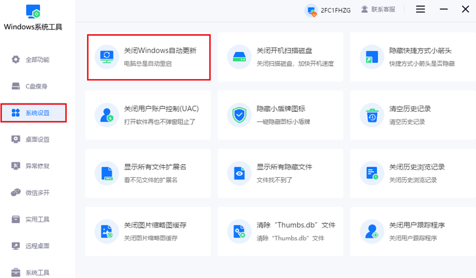Viewport: 476px width, 278px height.
Task: Click description text 电脑总是自动重启
Action: coord(148,64)
